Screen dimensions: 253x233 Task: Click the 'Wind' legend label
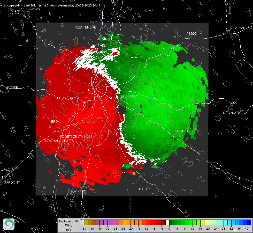click(68, 225)
